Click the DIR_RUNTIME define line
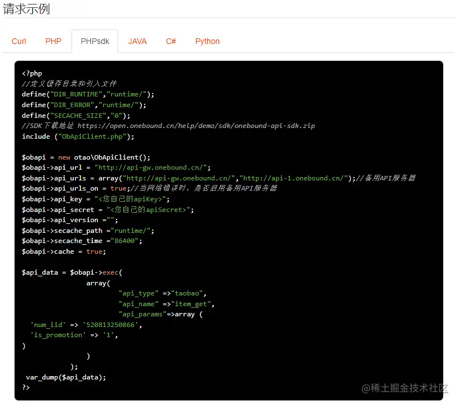Screen dimensions: 460x406 pos(88,94)
